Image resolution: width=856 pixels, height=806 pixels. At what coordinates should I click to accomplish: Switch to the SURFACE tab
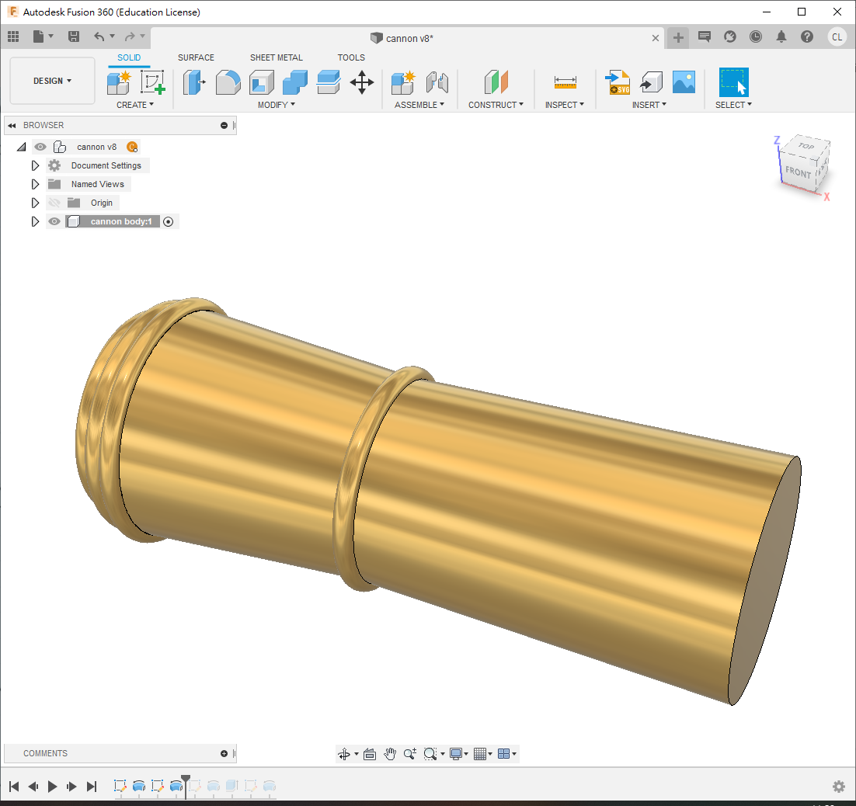point(196,57)
